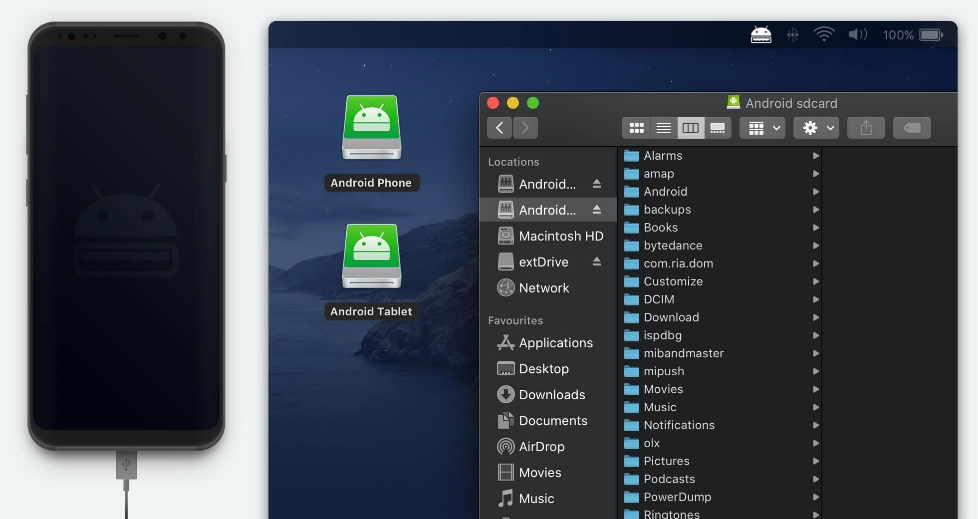Switch to gallery view

click(718, 128)
